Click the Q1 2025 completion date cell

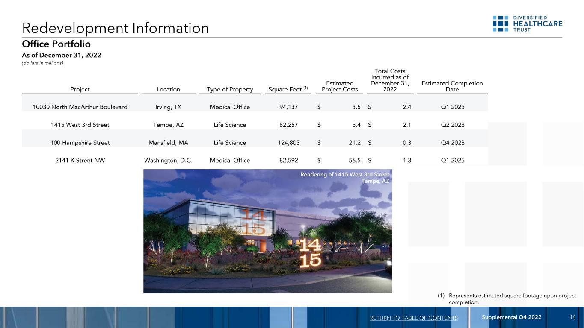click(452, 161)
